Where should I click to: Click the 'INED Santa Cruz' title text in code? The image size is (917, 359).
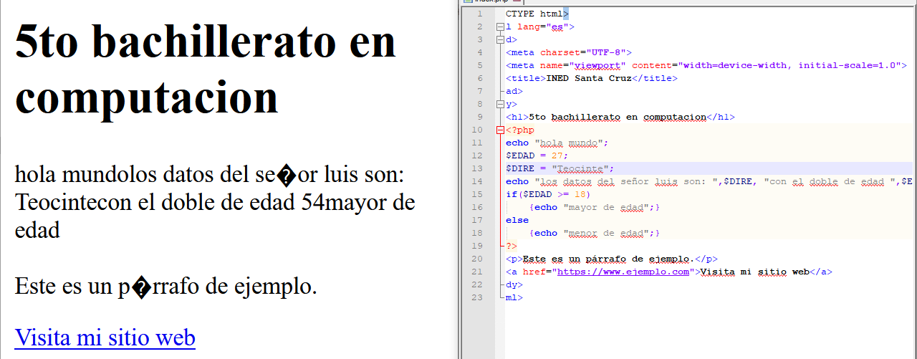pos(588,78)
